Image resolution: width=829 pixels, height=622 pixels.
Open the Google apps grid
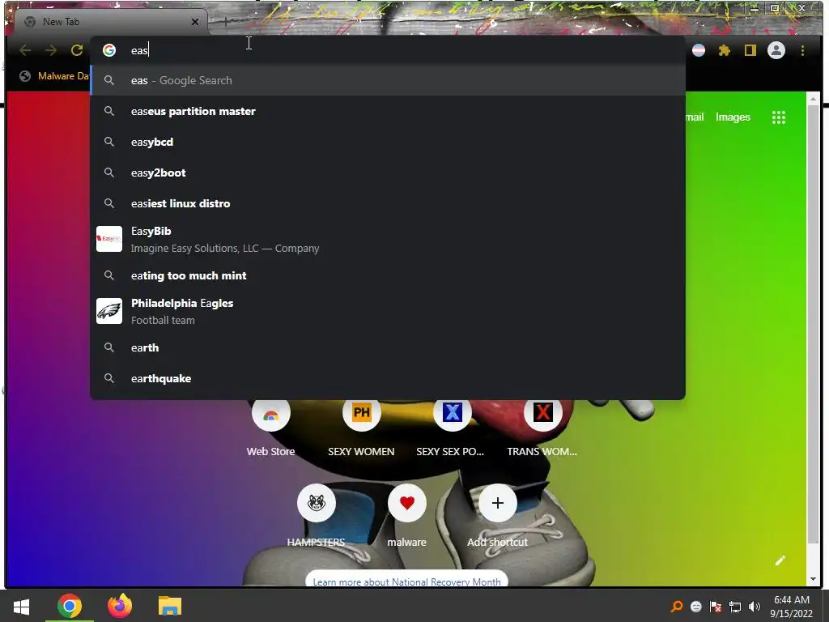pos(778,117)
